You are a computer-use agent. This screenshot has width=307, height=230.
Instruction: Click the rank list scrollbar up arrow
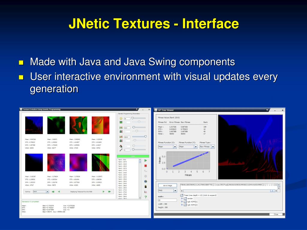(140, 160)
